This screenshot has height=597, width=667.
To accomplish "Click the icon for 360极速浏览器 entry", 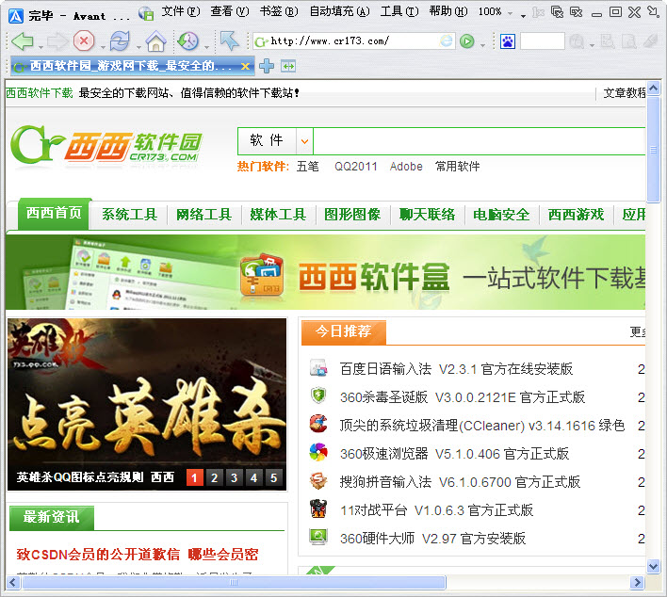I will [318, 452].
